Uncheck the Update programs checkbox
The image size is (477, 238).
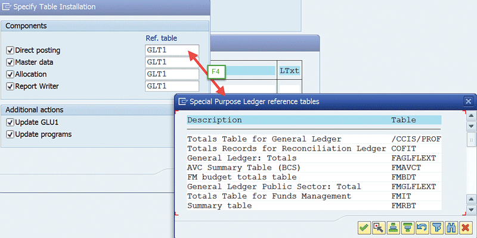(x=10, y=134)
